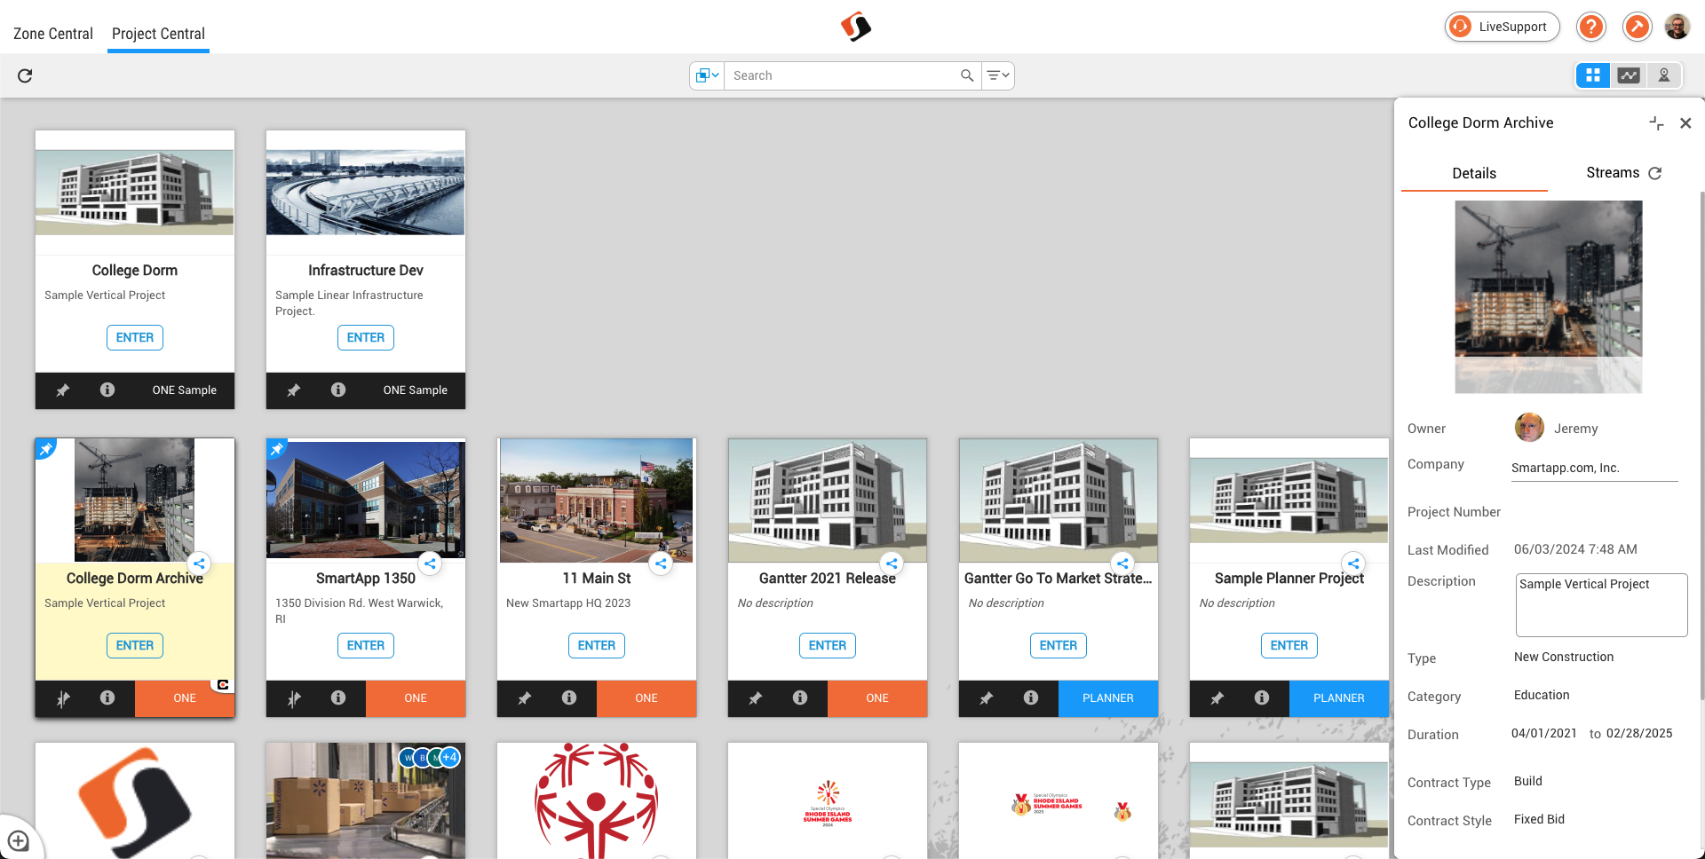Click the panel's construction site image

tap(1549, 296)
